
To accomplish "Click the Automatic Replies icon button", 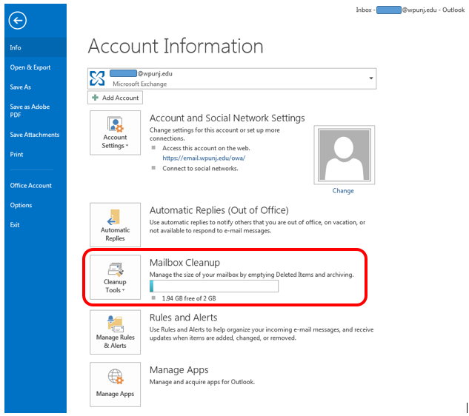I will [115, 225].
